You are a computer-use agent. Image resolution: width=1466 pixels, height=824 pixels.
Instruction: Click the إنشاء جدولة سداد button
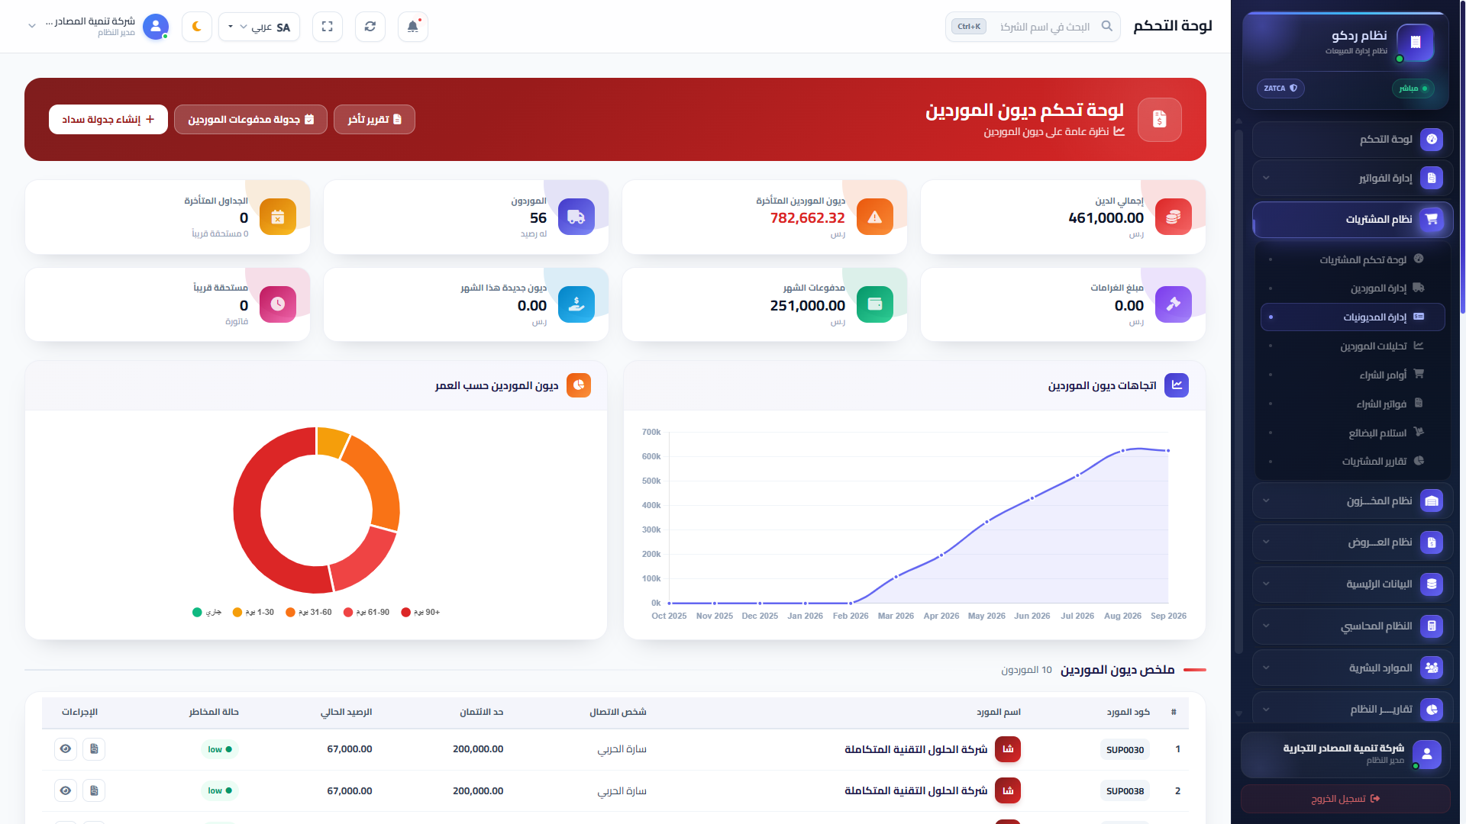click(108, 120)
